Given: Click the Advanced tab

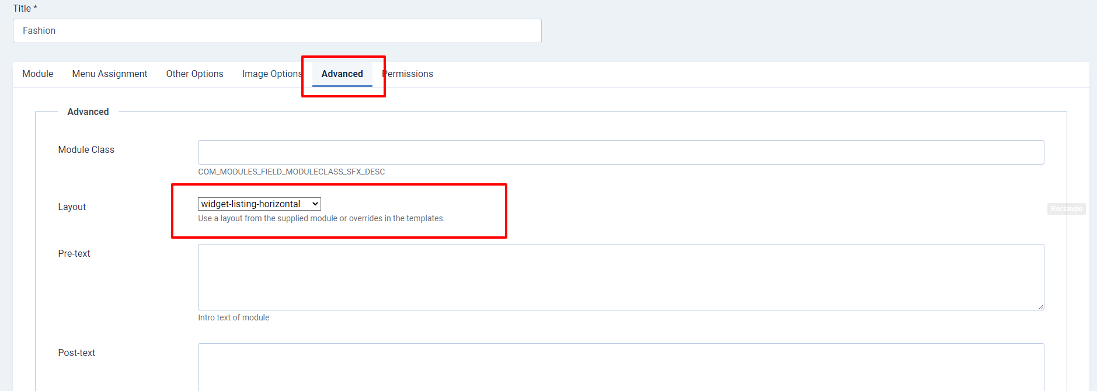Looking at the screenshot, I should 342,74.
